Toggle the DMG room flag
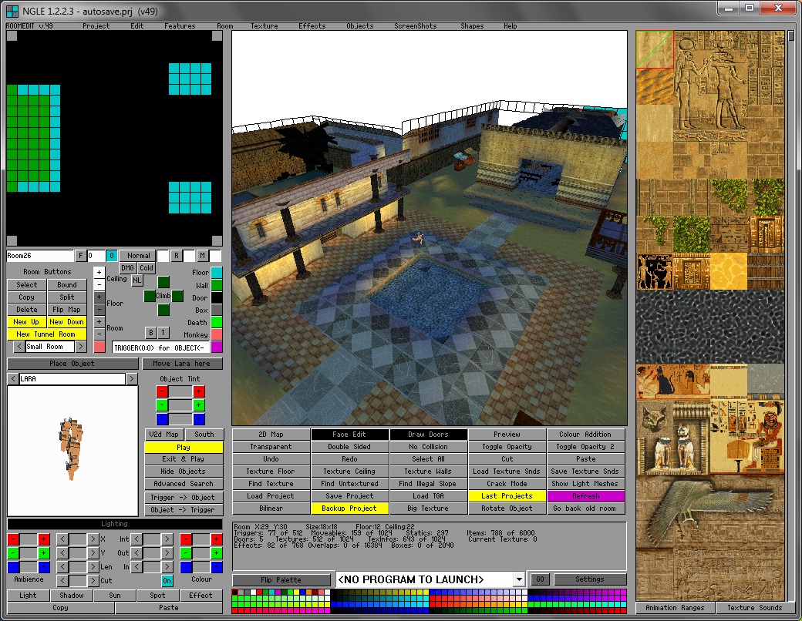802x621 pixels. coord(127,268)
